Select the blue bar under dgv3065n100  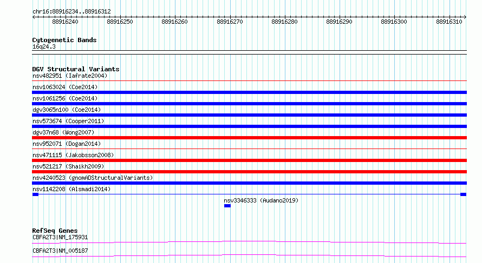pos(249,115)
